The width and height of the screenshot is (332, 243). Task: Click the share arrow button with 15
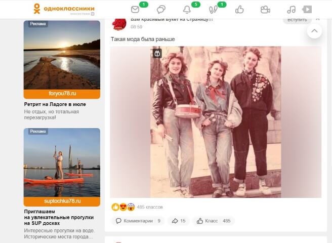[179, 221]
